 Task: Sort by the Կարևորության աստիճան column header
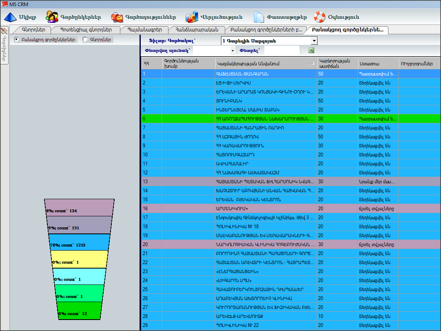[x=337, y=64]
